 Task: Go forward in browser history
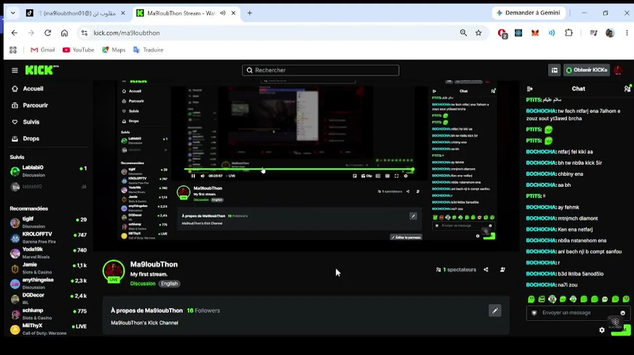click(x=31, y=33)
